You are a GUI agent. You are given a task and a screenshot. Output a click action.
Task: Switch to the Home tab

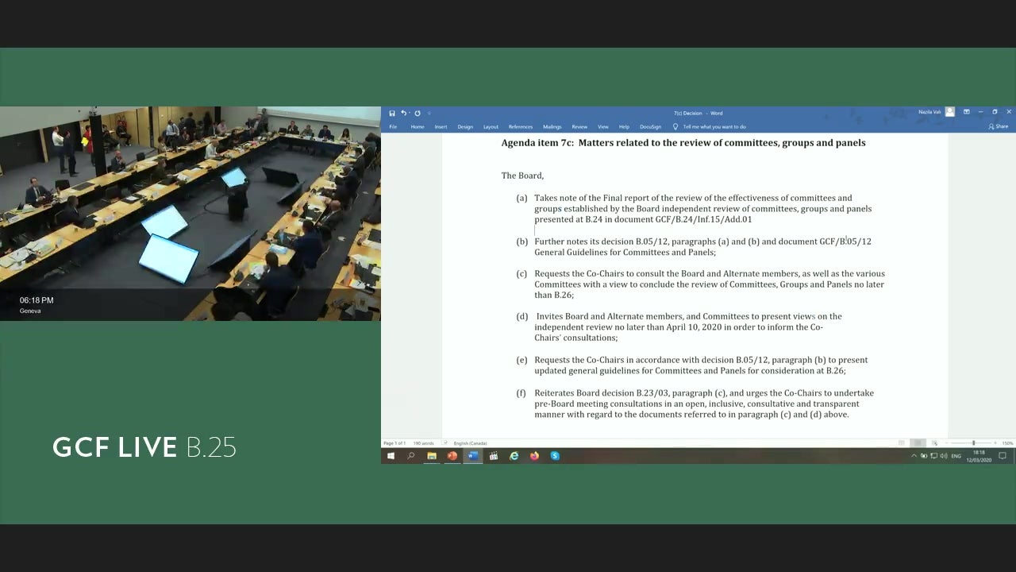(x=418, y=127)
